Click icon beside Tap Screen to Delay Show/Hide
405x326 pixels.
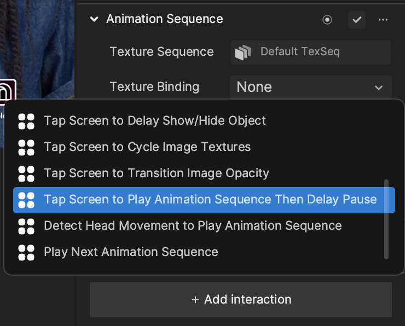coord(26,121)
